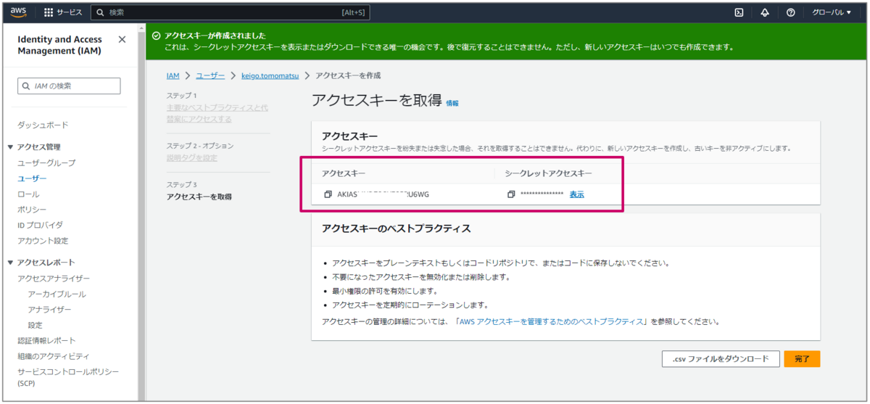Image resolution: width=870 pixels, height=404 pixels.
Task: Copy the secret access key icon
Action: click(511, 194)
